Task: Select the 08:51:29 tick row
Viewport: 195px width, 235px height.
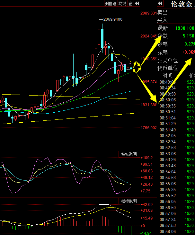Action: pyautogui.click(x=177, y=124)
